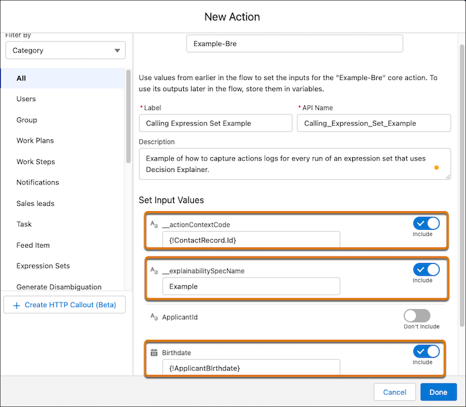Viewport: 466px width, 407px height.
Task: Open the Notifications category
Action: point(38,183)
